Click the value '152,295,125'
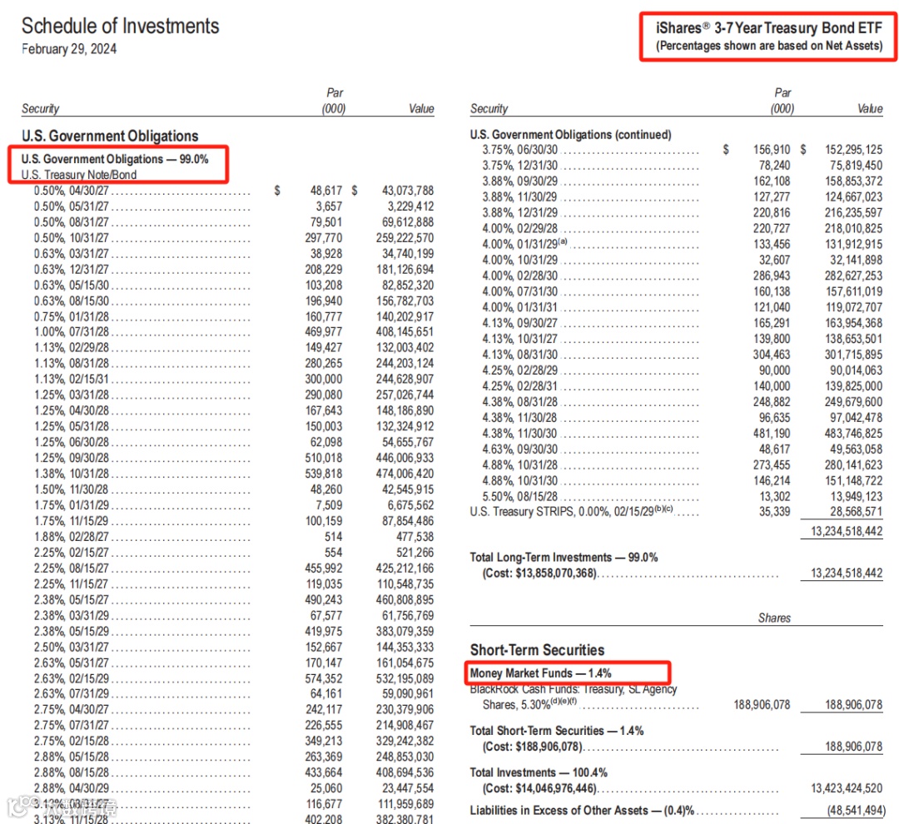The image size is (899, 824). pos(854,150)
